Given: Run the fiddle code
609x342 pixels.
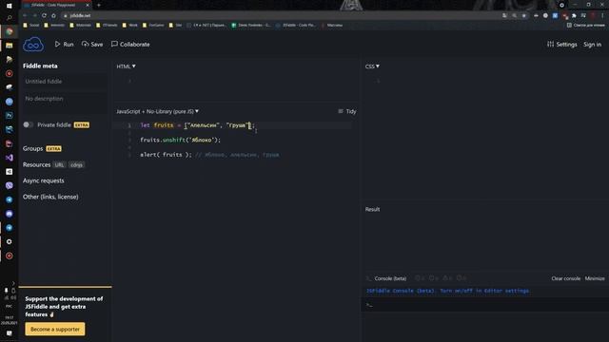Looking at the screenshot, I should pyautogui.click(x=64, y=45).
